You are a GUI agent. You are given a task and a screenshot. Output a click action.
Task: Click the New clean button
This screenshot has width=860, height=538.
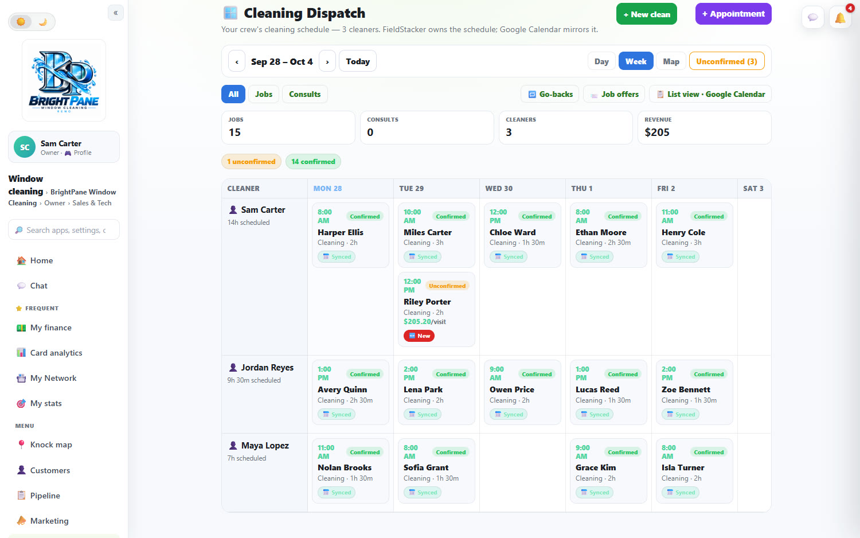pos(647,14)
